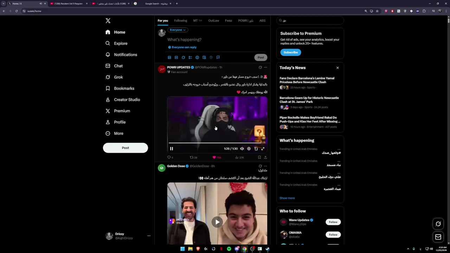Follow Wano Updates

[333, 222]
